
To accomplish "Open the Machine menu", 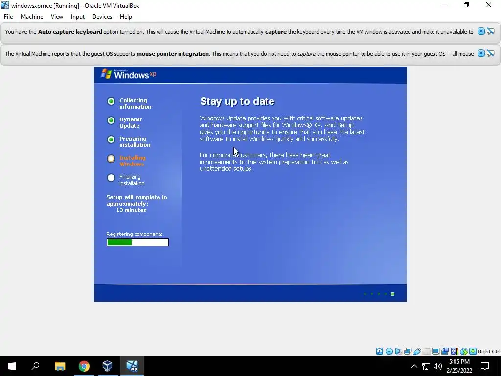I will (32, 17).
